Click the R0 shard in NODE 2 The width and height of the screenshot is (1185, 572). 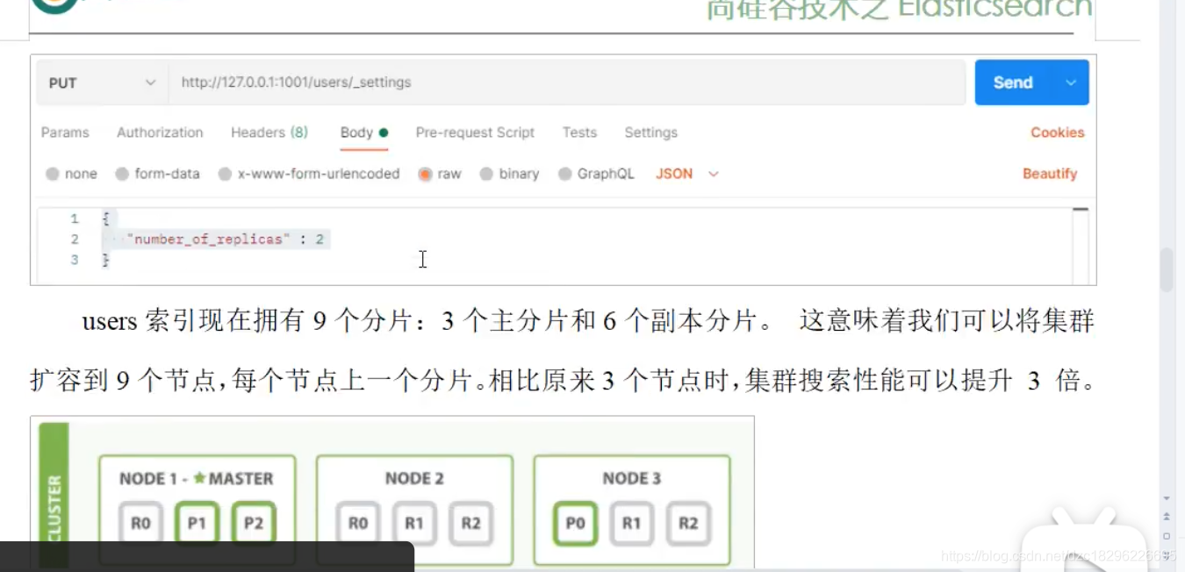pyautogui.click(x=358, y=523)
